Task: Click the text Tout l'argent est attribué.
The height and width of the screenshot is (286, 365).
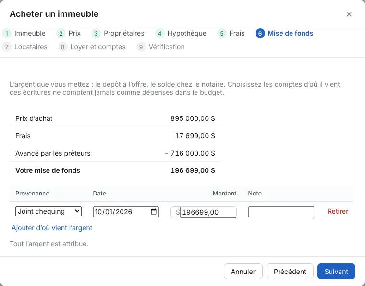Action: tap(49, 244)
